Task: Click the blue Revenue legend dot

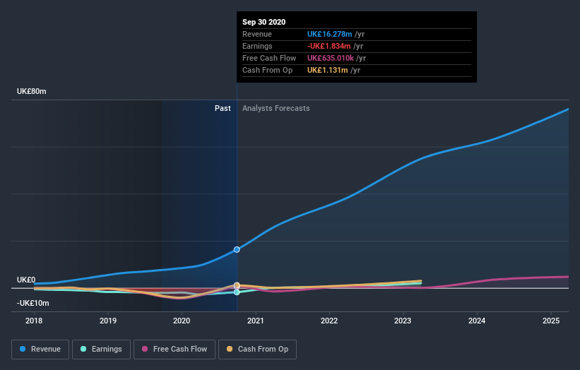Action: pos(23,349)
